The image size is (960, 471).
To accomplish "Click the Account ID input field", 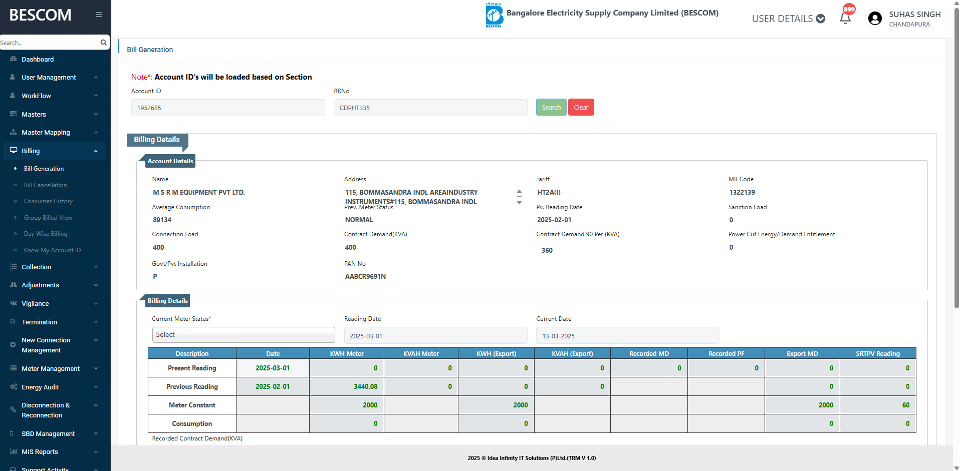I will [228, 108].
